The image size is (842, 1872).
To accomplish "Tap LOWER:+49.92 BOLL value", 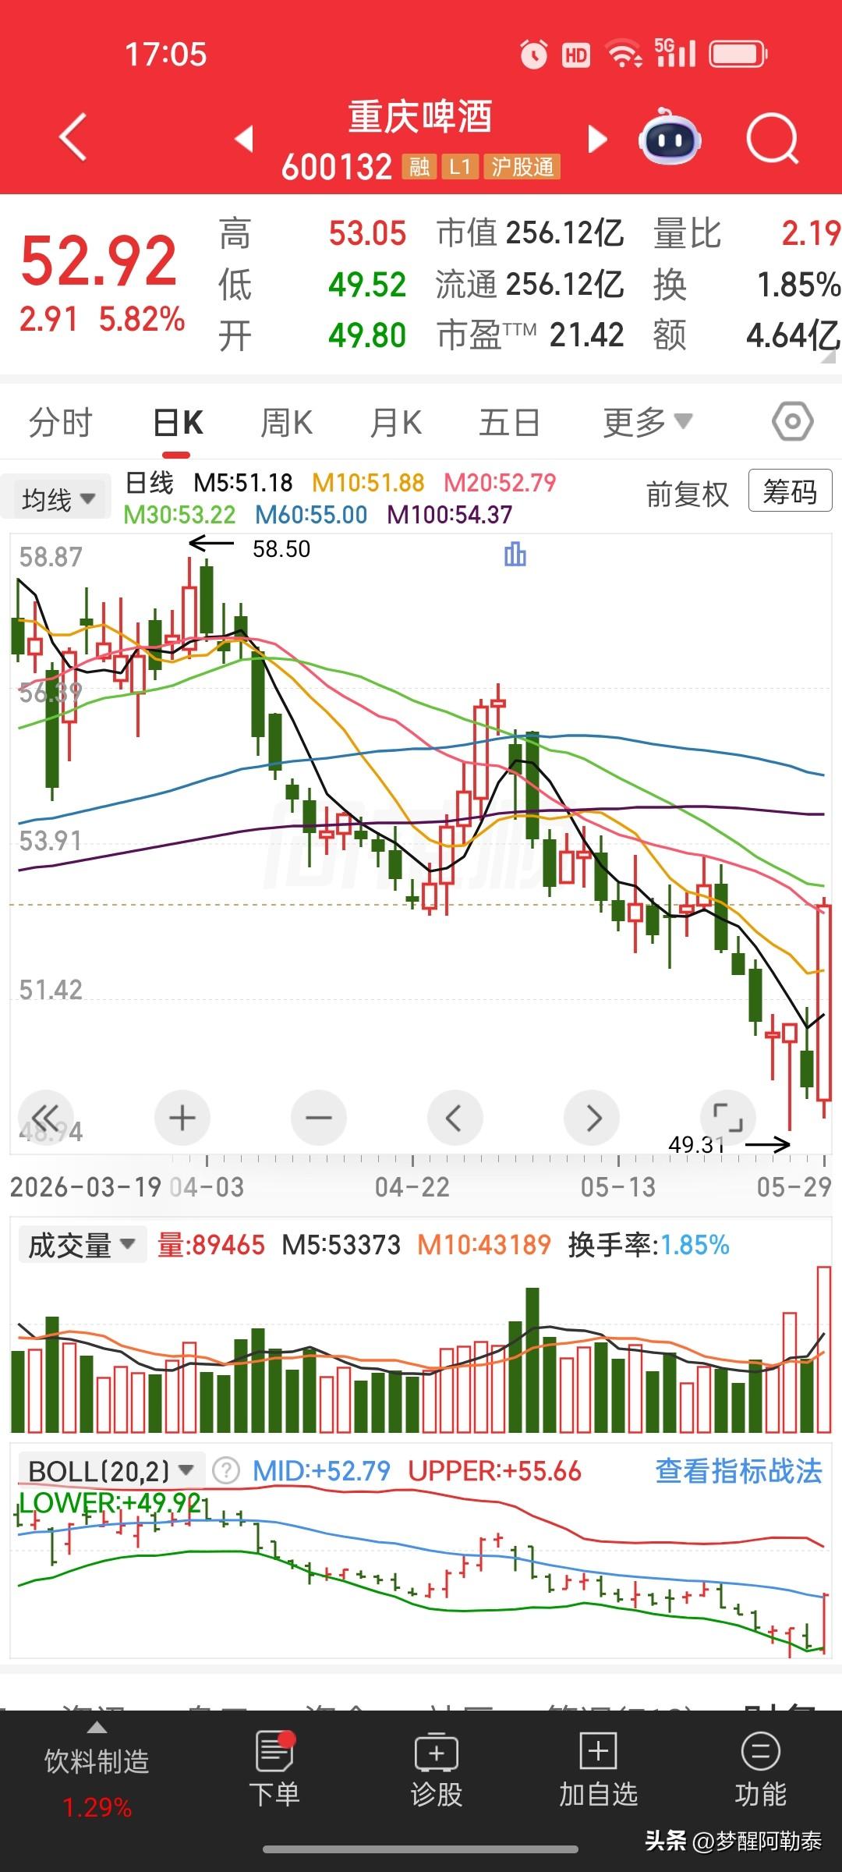I will (x=109, y=1501).
